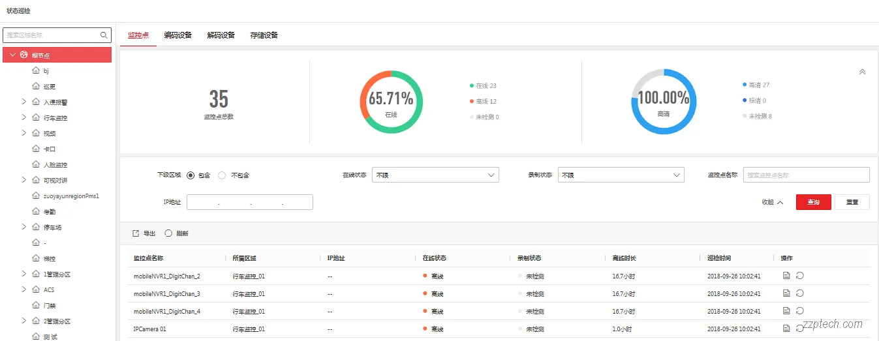Image resolution: width=879 pixels, height=341 pixels.
Task: Expand the 2管理分区 tree node
Action: coord(24,321)
